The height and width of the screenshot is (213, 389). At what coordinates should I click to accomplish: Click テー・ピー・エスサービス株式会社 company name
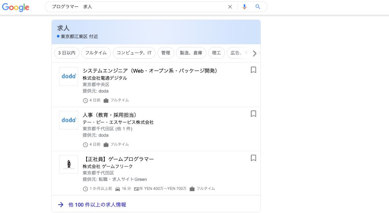(118, 122)
